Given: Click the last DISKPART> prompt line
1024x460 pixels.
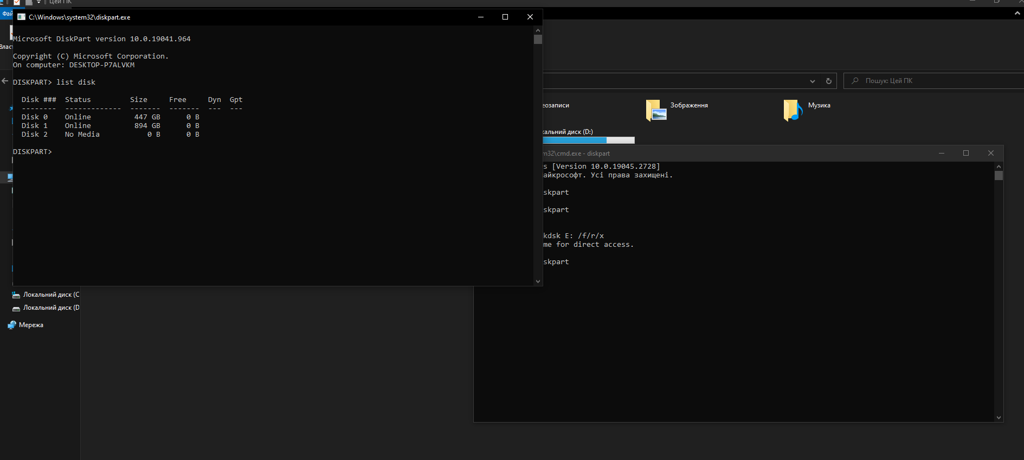Looking at the screenshot, I should [33, 152].
